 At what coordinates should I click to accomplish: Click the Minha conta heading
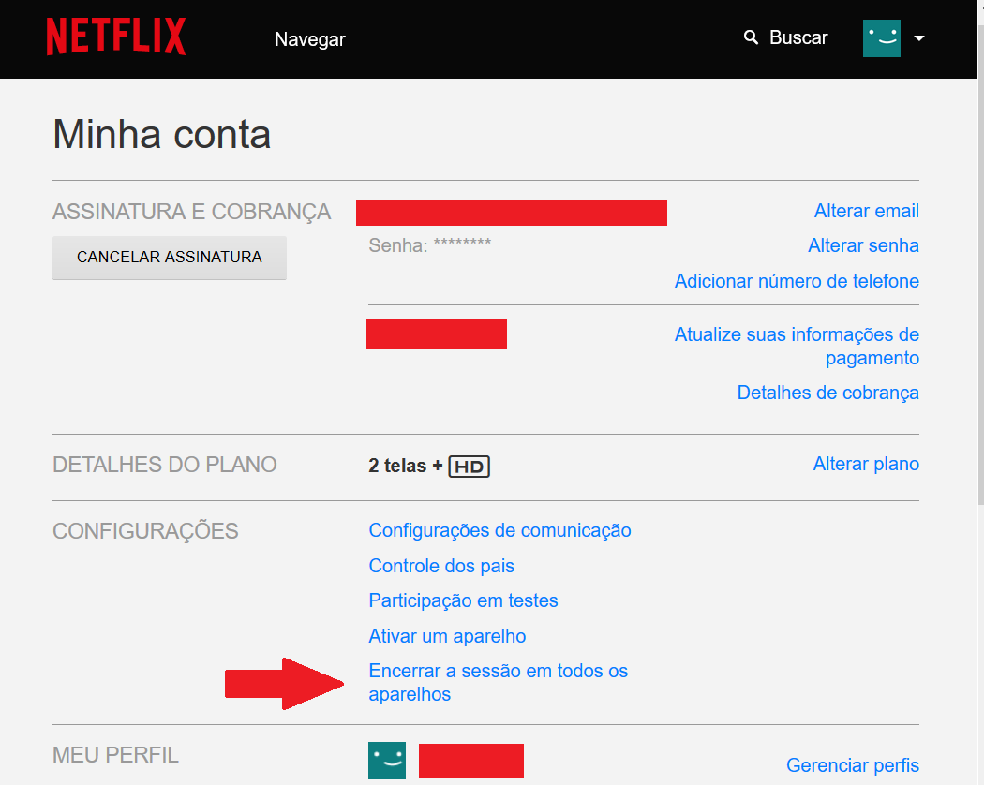pyautogui.click(x=162, y=134)
